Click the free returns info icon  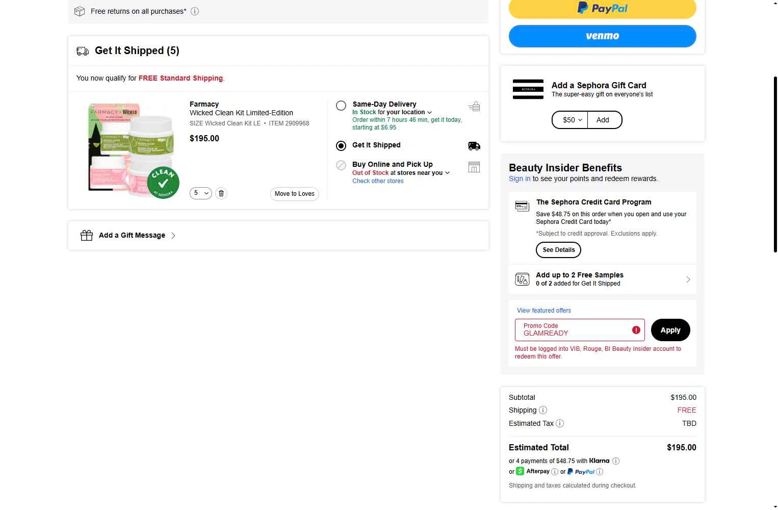tap(195, 11)
